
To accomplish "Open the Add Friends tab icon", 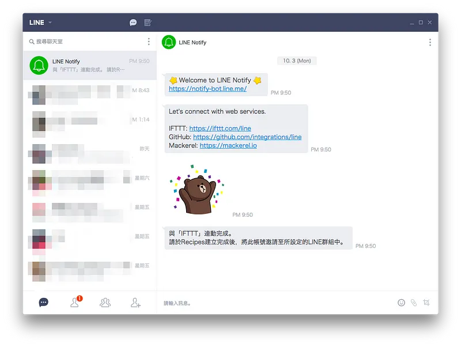I will (x=135, y=302).
